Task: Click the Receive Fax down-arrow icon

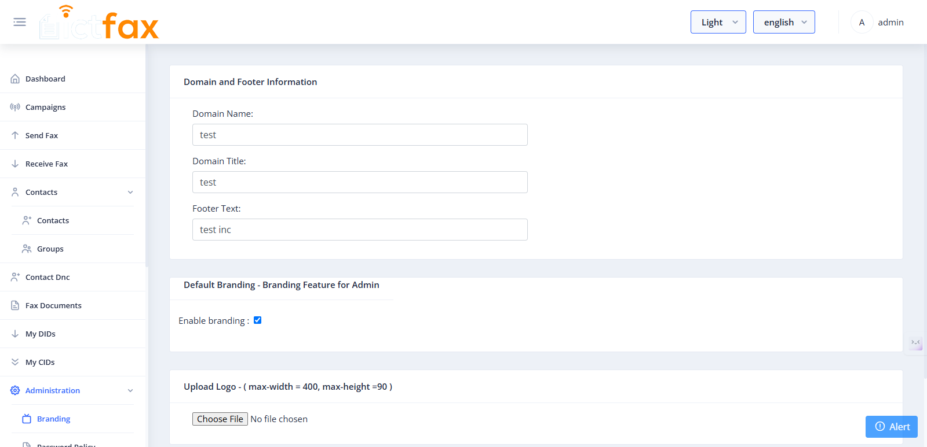Action: coord(15,164)
